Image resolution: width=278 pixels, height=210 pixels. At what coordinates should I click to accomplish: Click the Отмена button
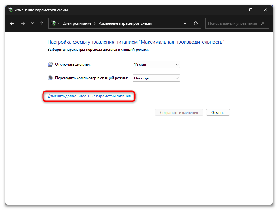pos(218,112)
